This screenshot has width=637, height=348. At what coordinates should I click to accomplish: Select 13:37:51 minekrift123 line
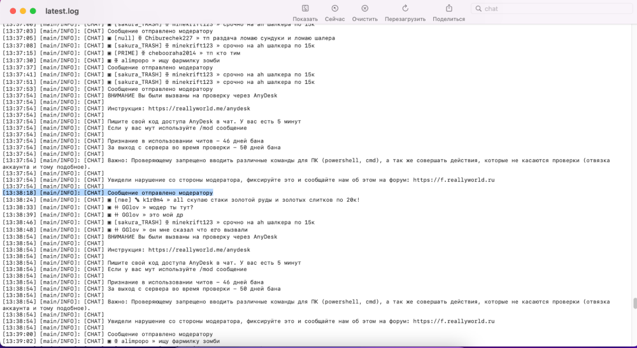click(x=159, y=82)
